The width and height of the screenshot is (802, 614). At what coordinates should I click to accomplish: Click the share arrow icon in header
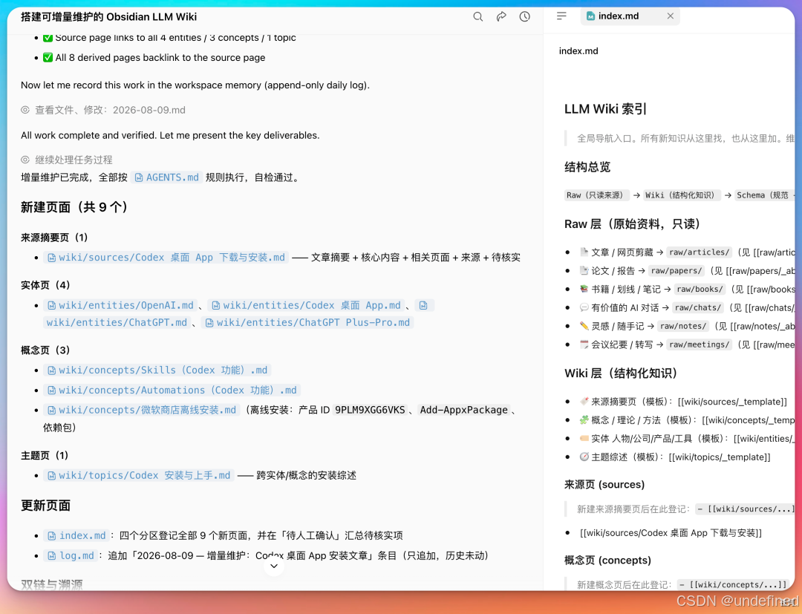click(501, 16)
